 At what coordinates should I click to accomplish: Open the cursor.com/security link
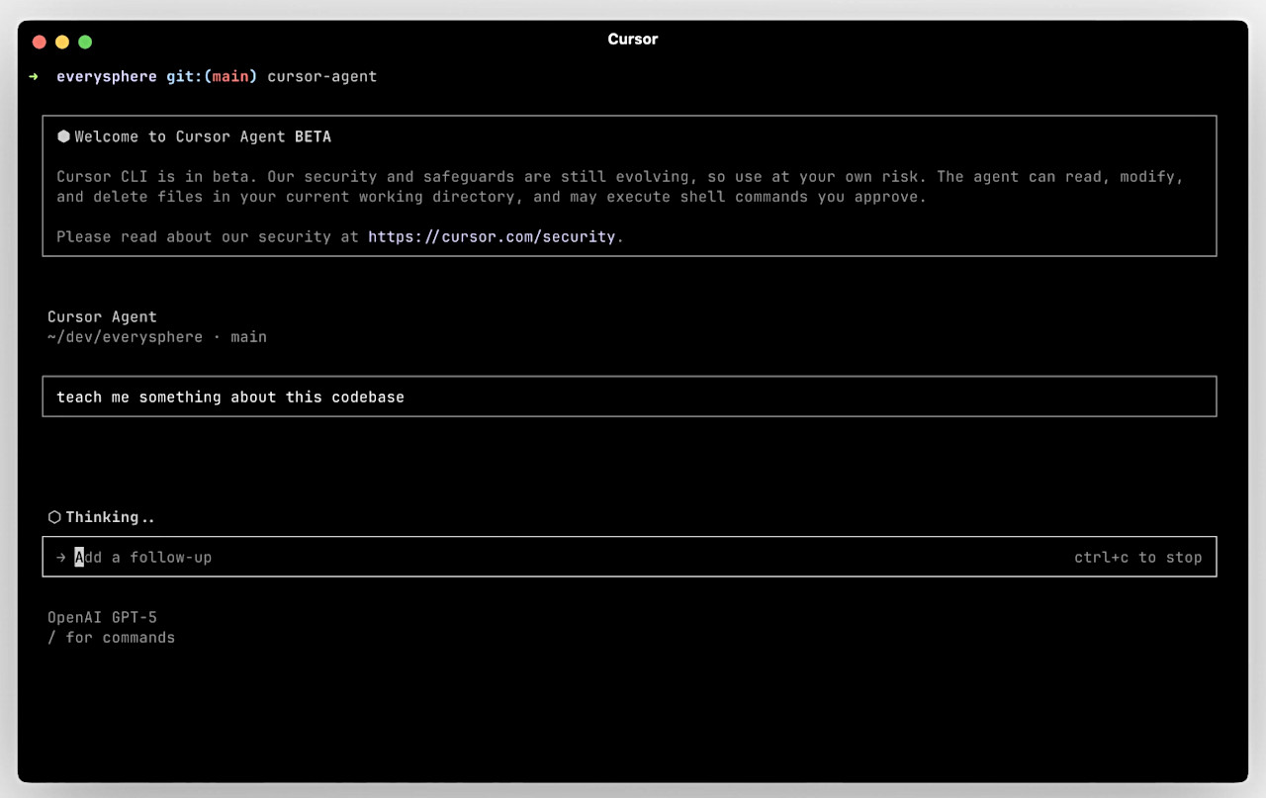coord(492,237)
